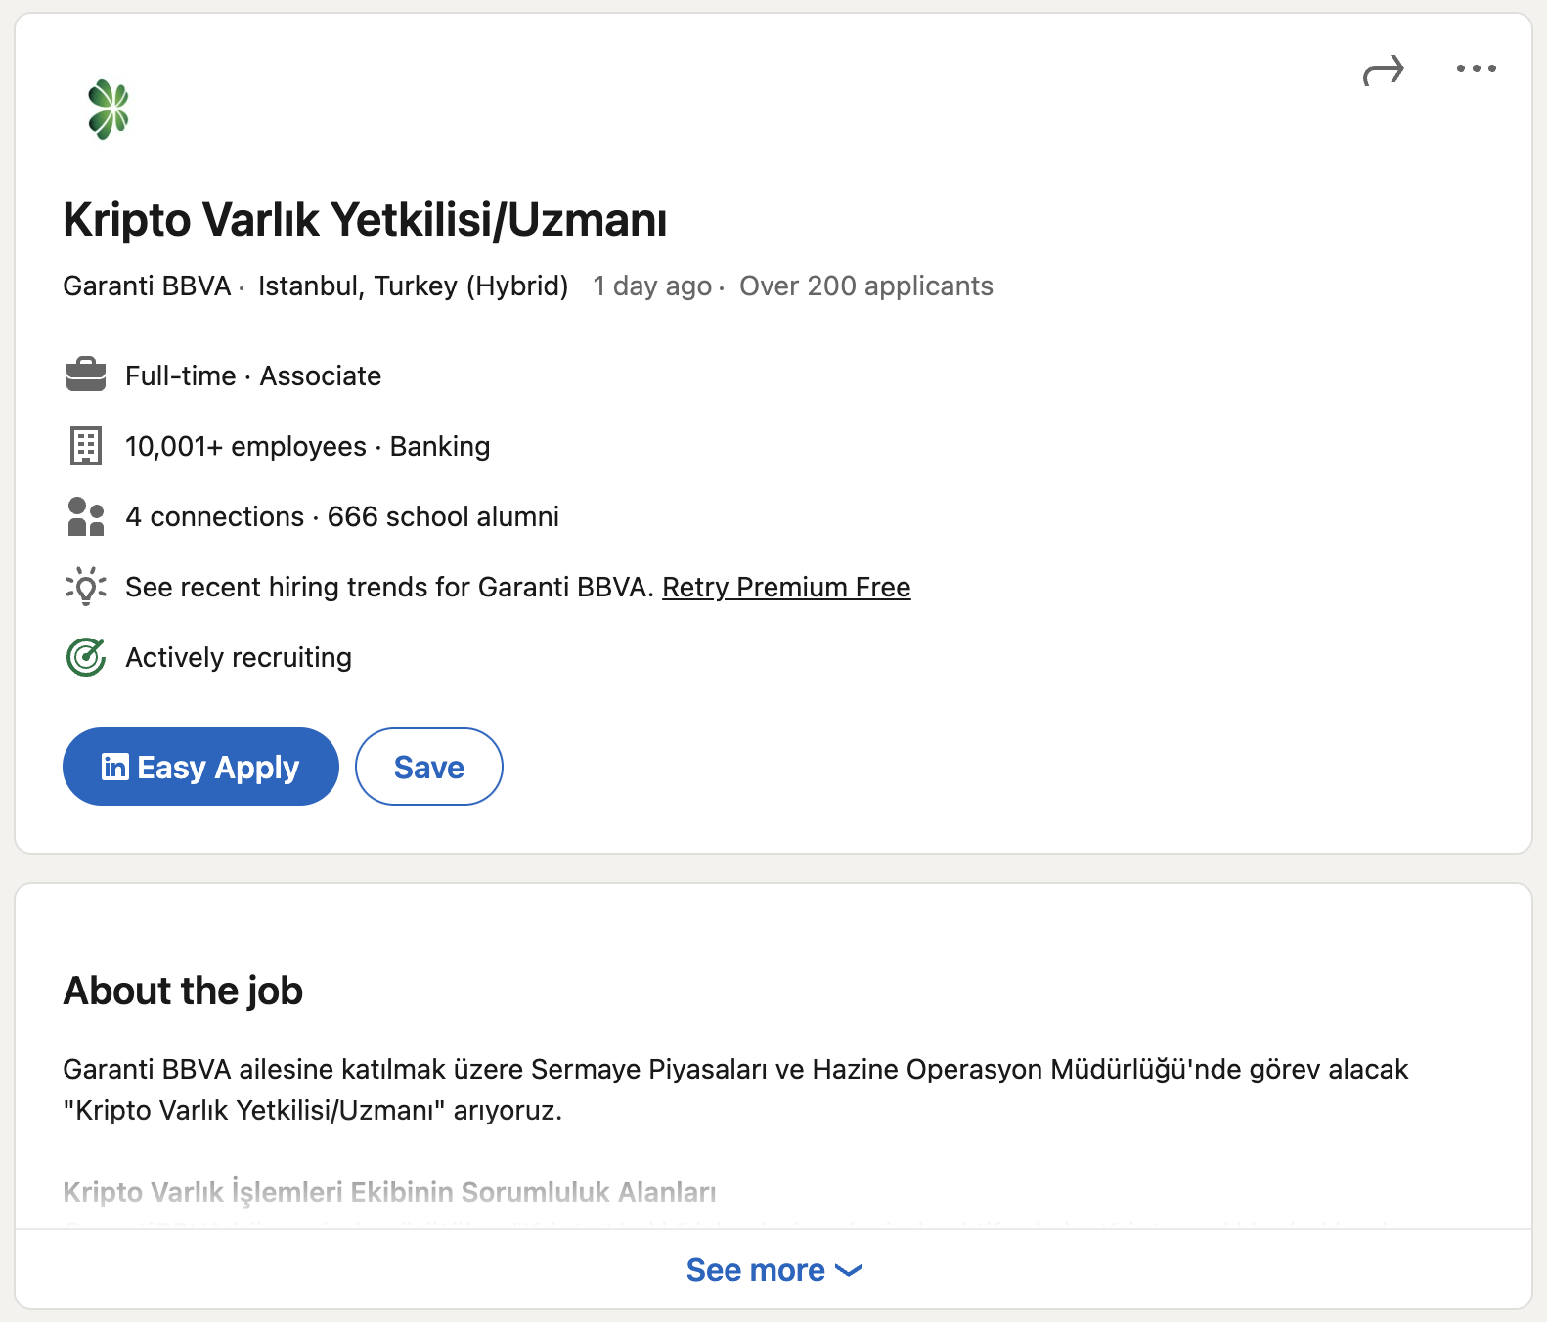Click the briefcase icon beside Full-time

click(86, 375)
